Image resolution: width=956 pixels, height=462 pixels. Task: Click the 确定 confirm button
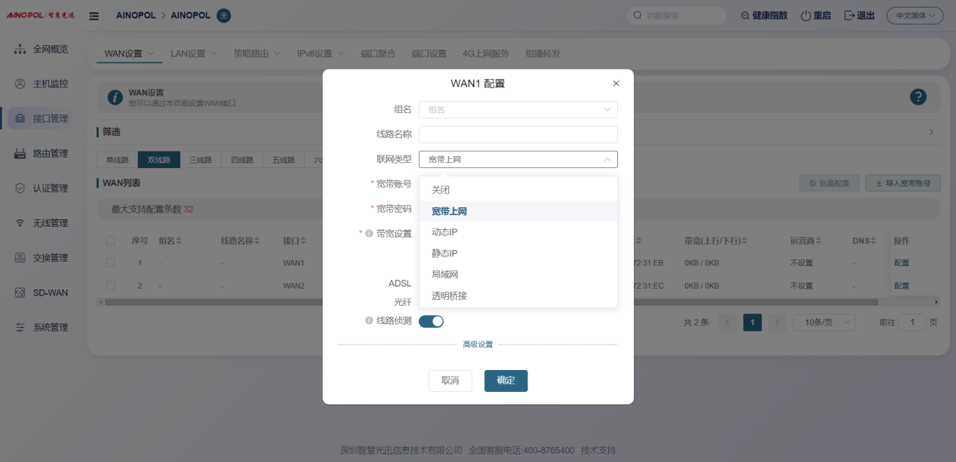[x=506, y=381]
